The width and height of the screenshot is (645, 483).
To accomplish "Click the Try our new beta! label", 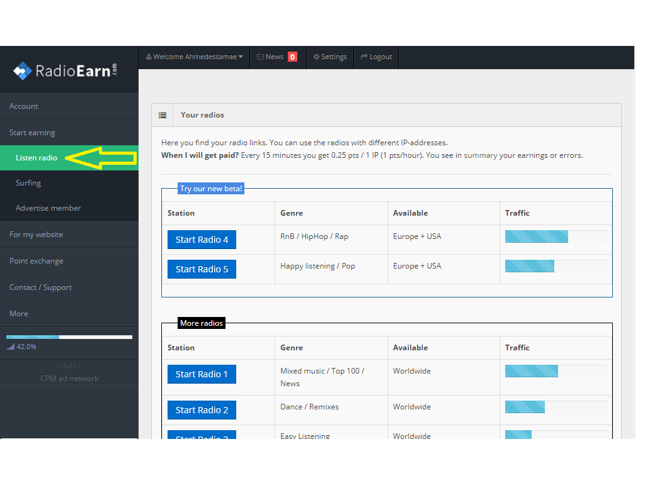I will [211, 189].
